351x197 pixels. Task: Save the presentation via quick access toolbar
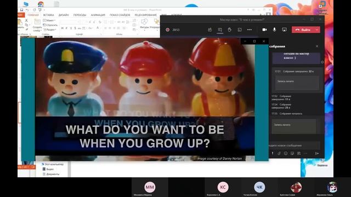[x=21, y=10]
